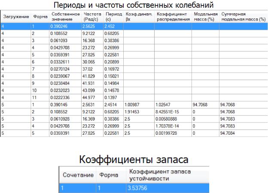
Task: Select period cell 0.14984
Action: [x=113, y=84]
